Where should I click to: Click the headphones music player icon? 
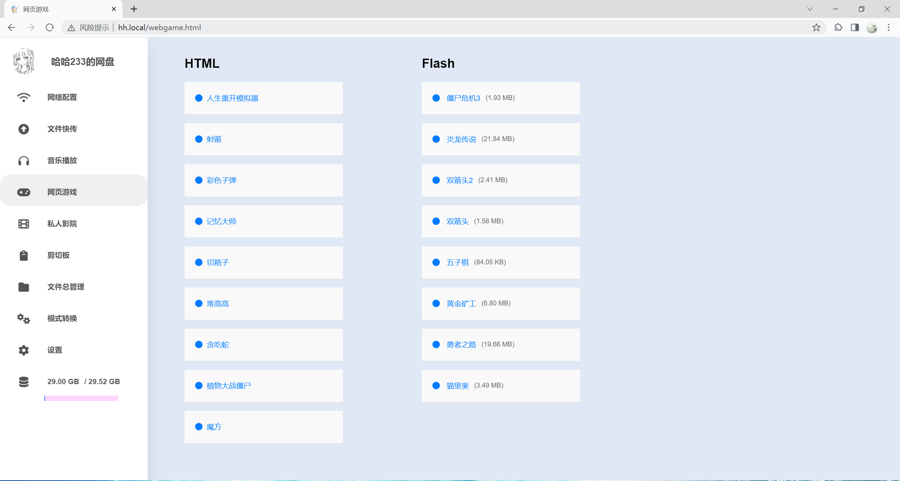point(24,160)
